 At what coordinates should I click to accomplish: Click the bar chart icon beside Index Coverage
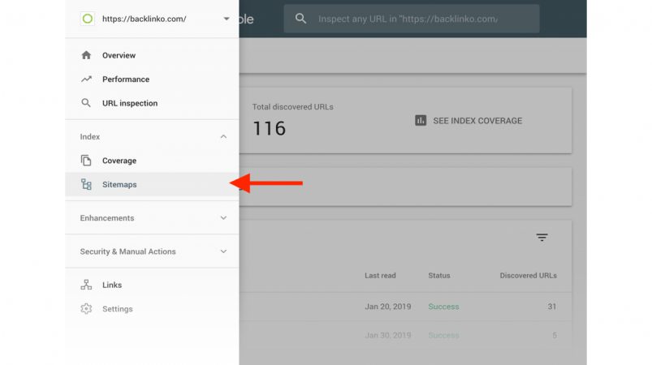(x=421, y=120)
